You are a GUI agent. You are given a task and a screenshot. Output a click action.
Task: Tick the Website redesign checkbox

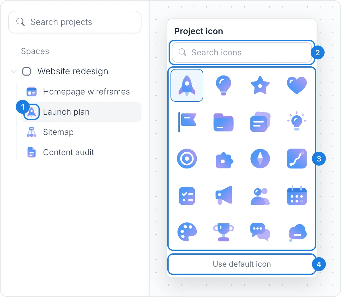pyautogui.click(x=27, y=71)
